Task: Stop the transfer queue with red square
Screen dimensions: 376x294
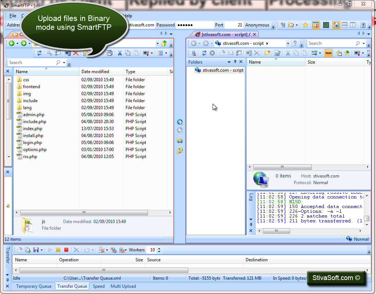Action: pos(66,250)
